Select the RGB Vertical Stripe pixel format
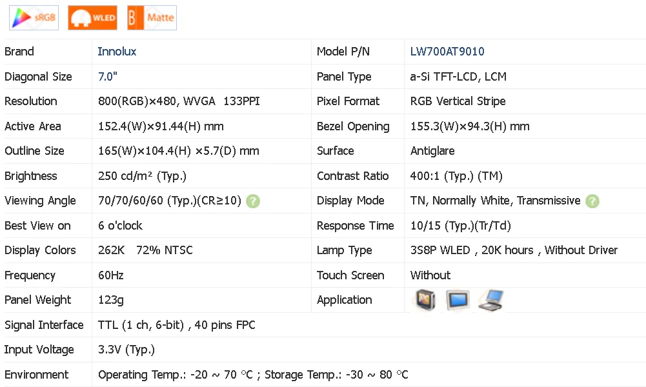 click(x=458, y=101)
